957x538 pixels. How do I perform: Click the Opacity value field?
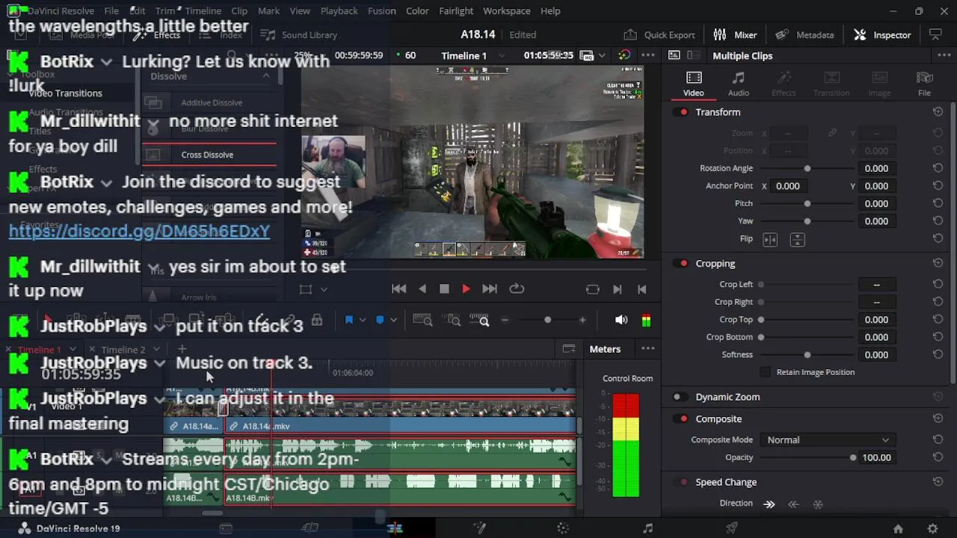point(876,457)
